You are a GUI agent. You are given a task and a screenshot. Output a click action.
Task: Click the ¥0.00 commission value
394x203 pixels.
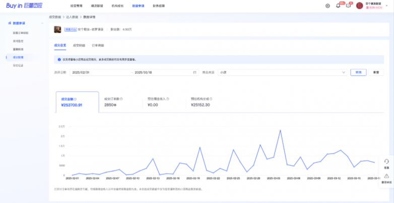[x=153, y=105]
